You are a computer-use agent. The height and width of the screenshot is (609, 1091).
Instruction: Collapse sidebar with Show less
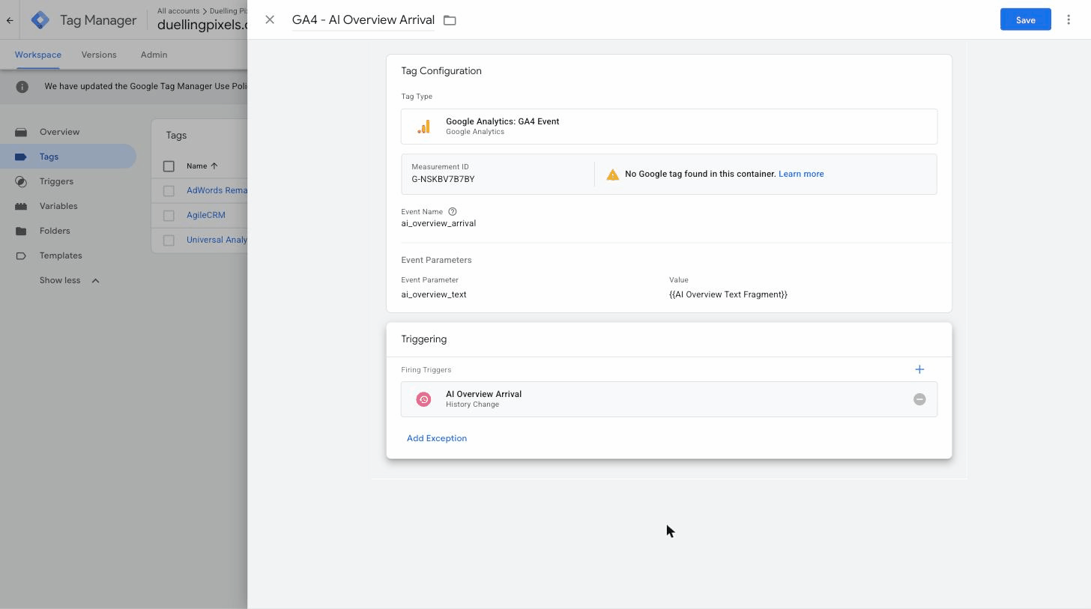69,280
